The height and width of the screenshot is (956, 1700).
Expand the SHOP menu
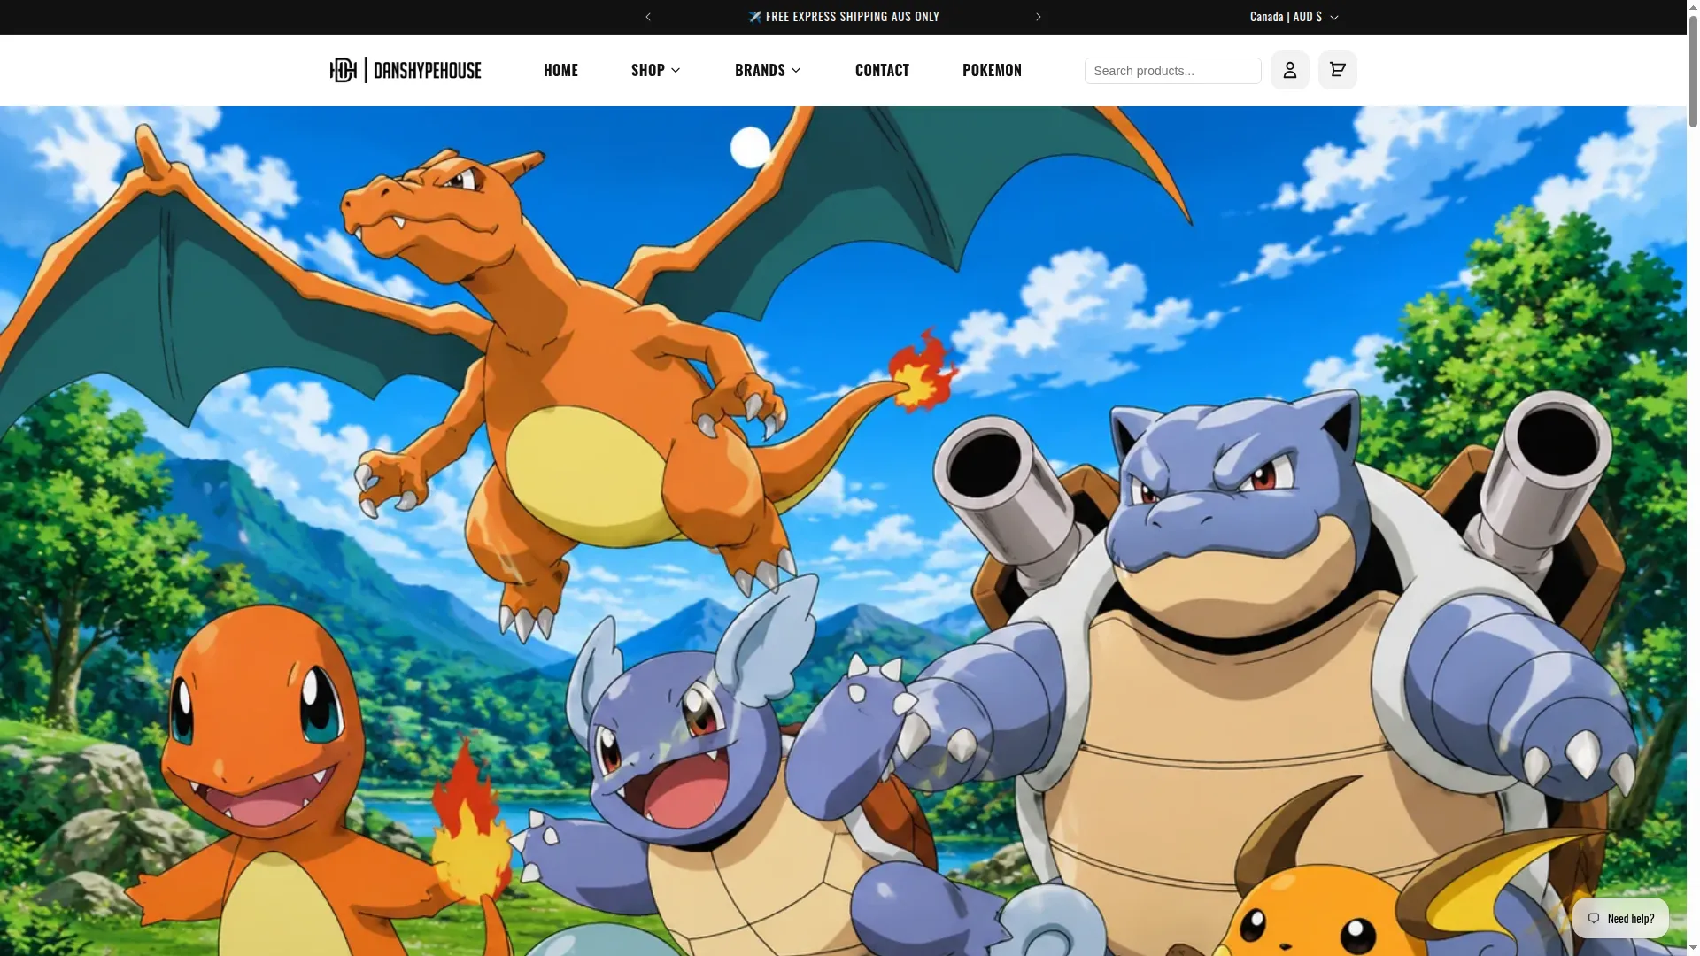tap(656, 70)
